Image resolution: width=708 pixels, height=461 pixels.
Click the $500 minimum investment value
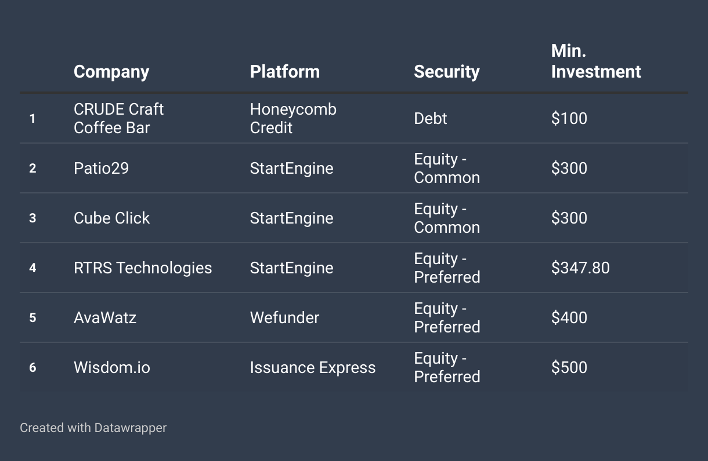[x=569, y=368]
